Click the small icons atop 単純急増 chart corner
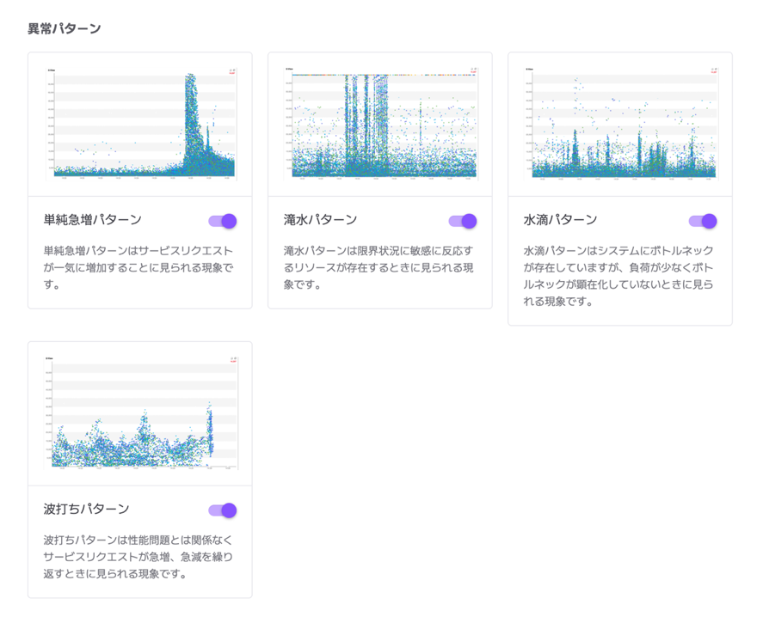Viewport: 763px width, 623px height. [x=232, y=71]
